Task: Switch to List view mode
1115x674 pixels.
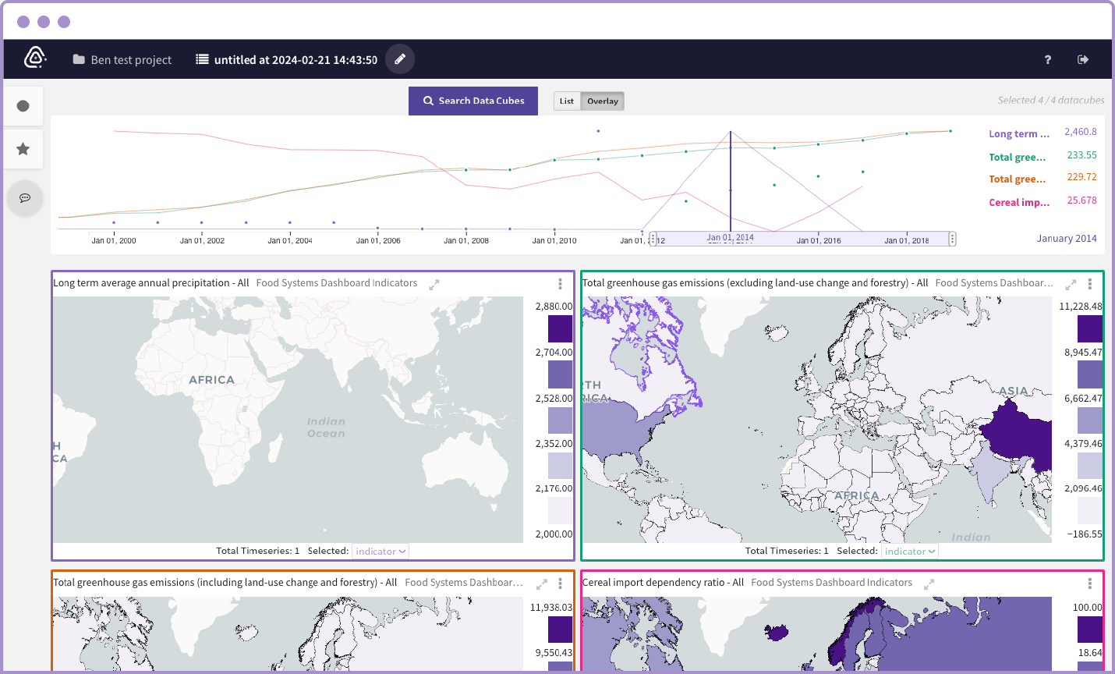Action: (567, 101)
